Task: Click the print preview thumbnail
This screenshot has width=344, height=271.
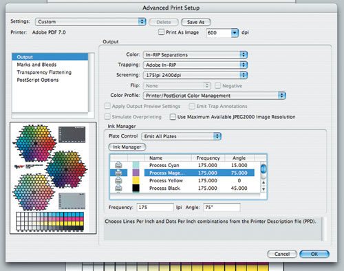Action: (53, 178)
